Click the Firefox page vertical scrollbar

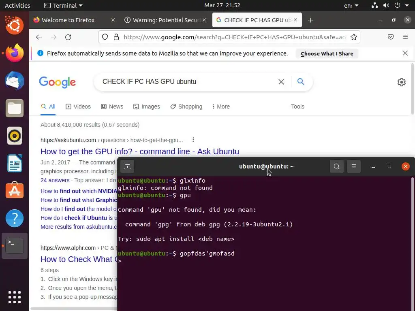click(413, 89)
